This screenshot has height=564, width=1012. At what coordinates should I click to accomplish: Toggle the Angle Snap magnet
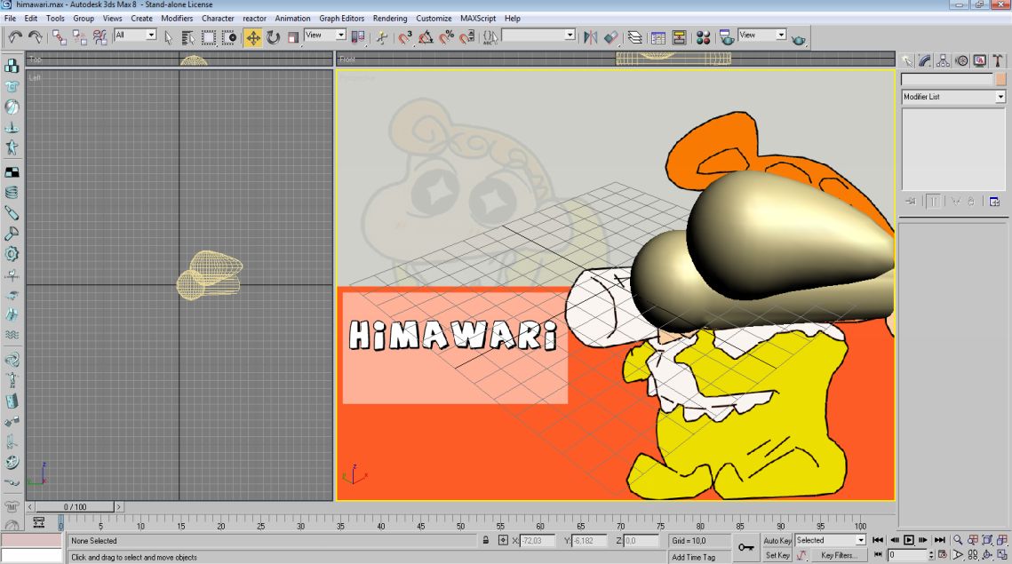[426, 37]
